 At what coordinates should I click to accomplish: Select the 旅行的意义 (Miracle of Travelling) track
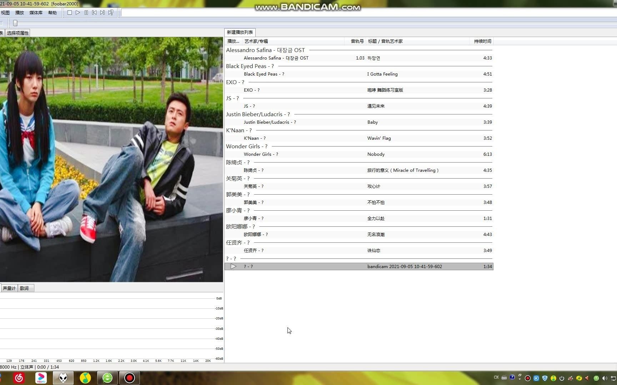coord(359,170)
